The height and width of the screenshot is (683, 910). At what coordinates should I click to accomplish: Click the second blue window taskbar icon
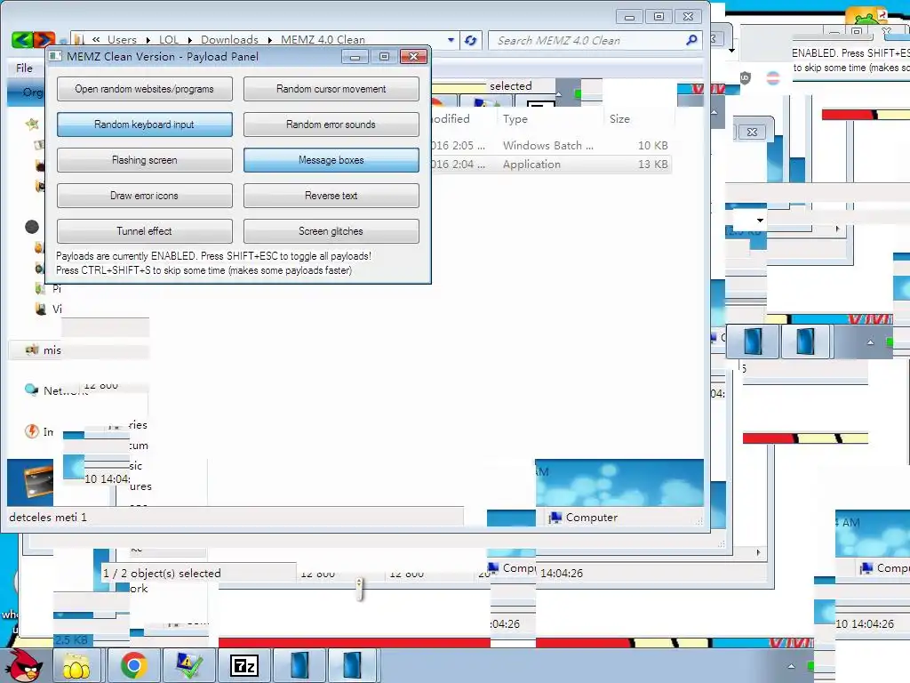pos(352,665)
